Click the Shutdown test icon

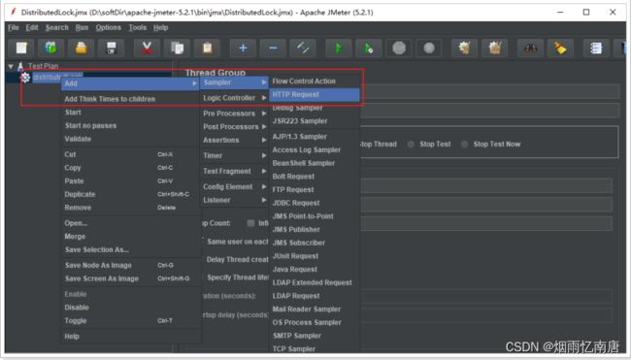click(x=429, y=49)
